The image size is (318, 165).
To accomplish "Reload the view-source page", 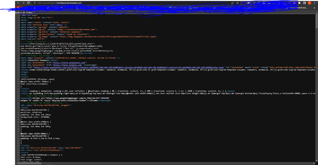I will pyautogui.click(x=28, y=3).
